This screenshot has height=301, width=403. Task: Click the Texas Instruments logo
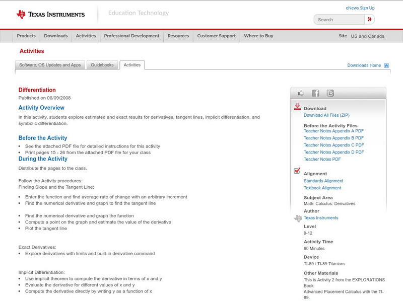click(x=50, y=15)
